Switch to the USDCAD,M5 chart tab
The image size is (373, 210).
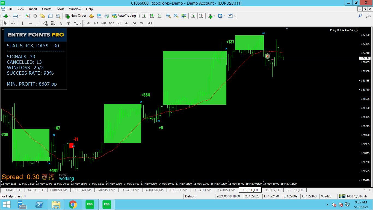click(x=83, y=190)
